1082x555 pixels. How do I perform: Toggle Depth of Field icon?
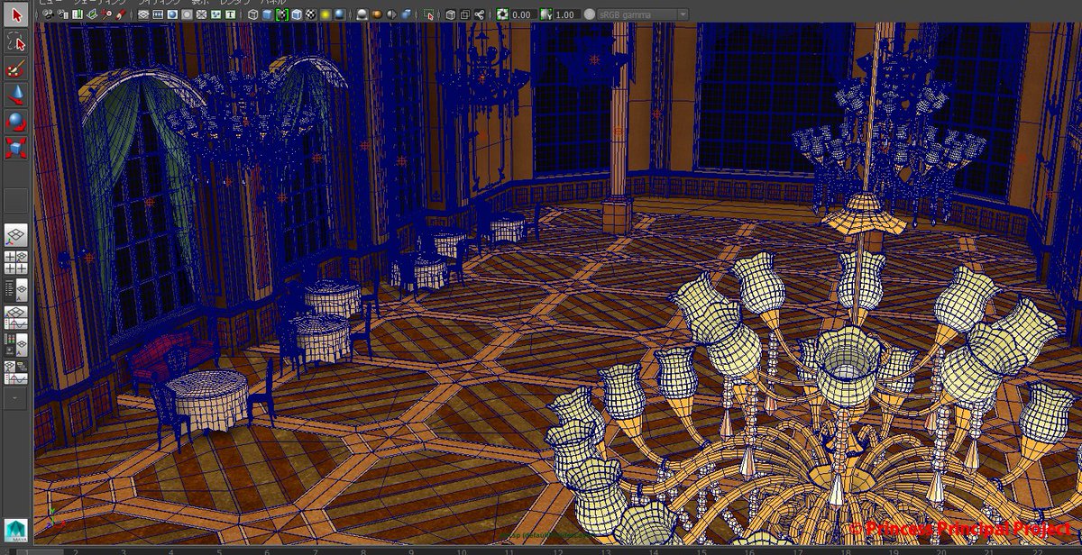pos(406,14)
